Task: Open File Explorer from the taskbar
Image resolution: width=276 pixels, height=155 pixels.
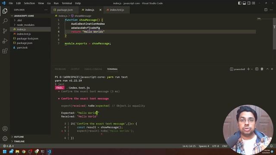Action: pos(17,152)
